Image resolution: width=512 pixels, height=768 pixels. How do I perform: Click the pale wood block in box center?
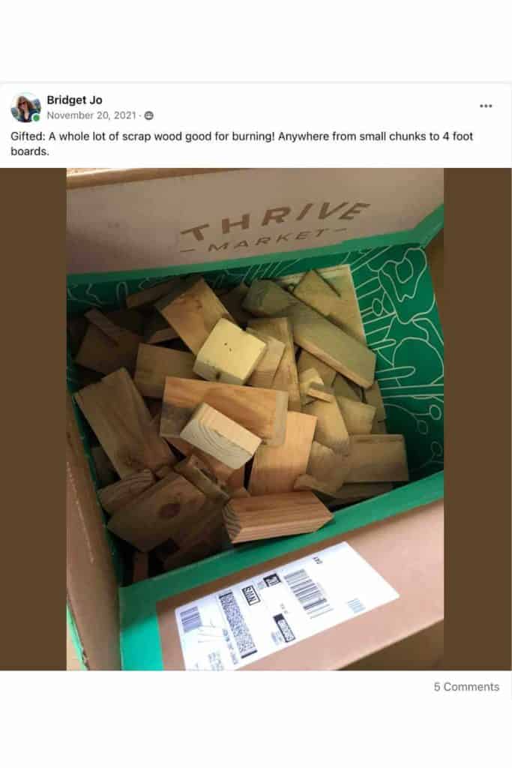(x=229, y=351)
